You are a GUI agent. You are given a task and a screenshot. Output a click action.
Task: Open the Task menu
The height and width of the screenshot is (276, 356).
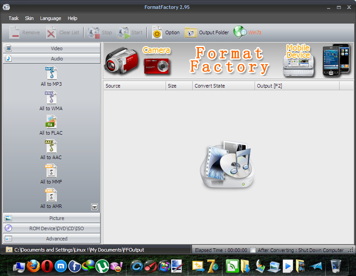pyautogui.click(x=14, y=18)
